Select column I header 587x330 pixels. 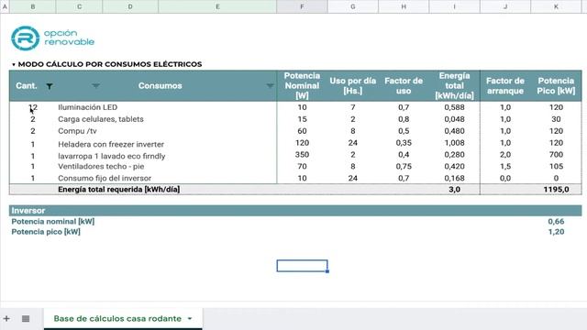455,6
